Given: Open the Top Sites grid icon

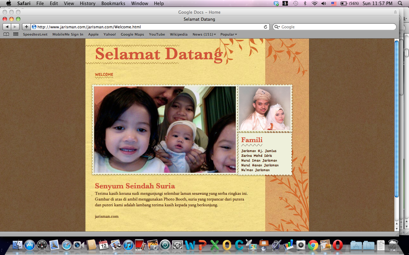Looking at the screenshot, I should pyautogui.click(x=16, y=34).
